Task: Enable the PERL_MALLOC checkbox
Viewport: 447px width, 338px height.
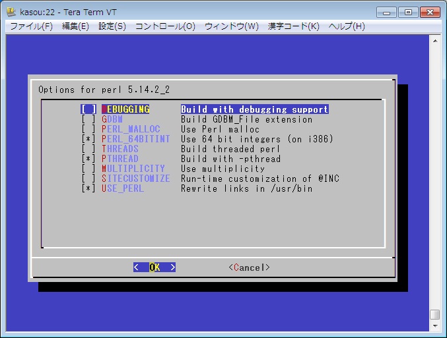Action: 88,129
